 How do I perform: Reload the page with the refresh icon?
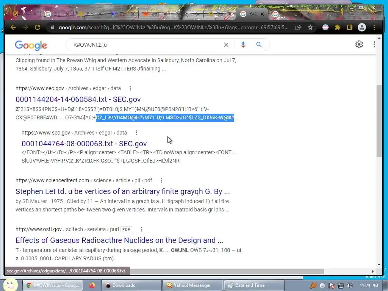[x=38, y=27]
